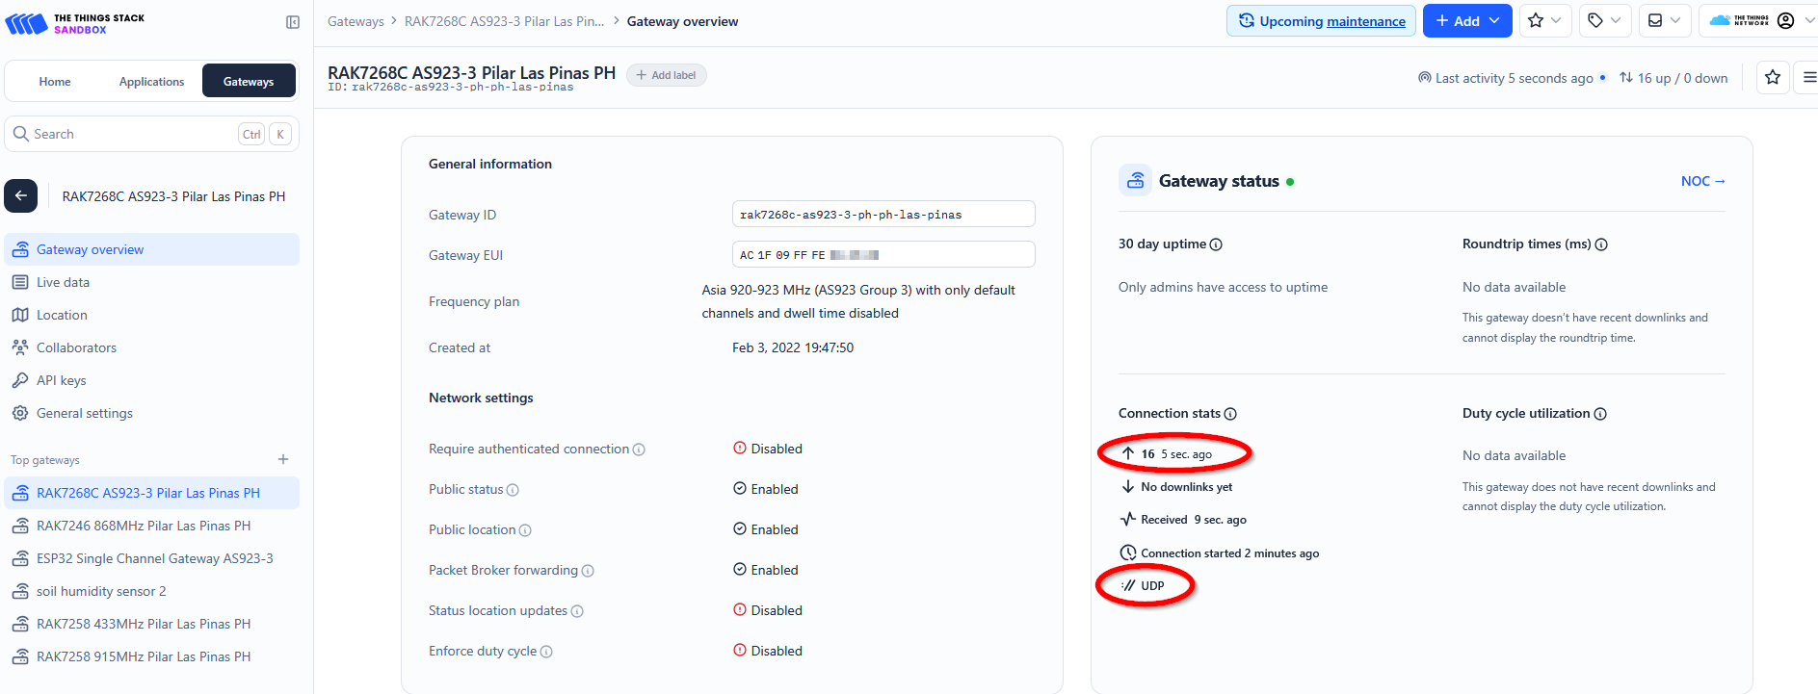The height and width of the screenshot is (694, 1818).
Task: Open the hamburger menu in gateway header
Action: pyautogui.click(x=1808, y=77)
